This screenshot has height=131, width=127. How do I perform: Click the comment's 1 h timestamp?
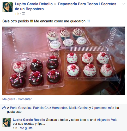pyautogui.click(x=15, y=128)
